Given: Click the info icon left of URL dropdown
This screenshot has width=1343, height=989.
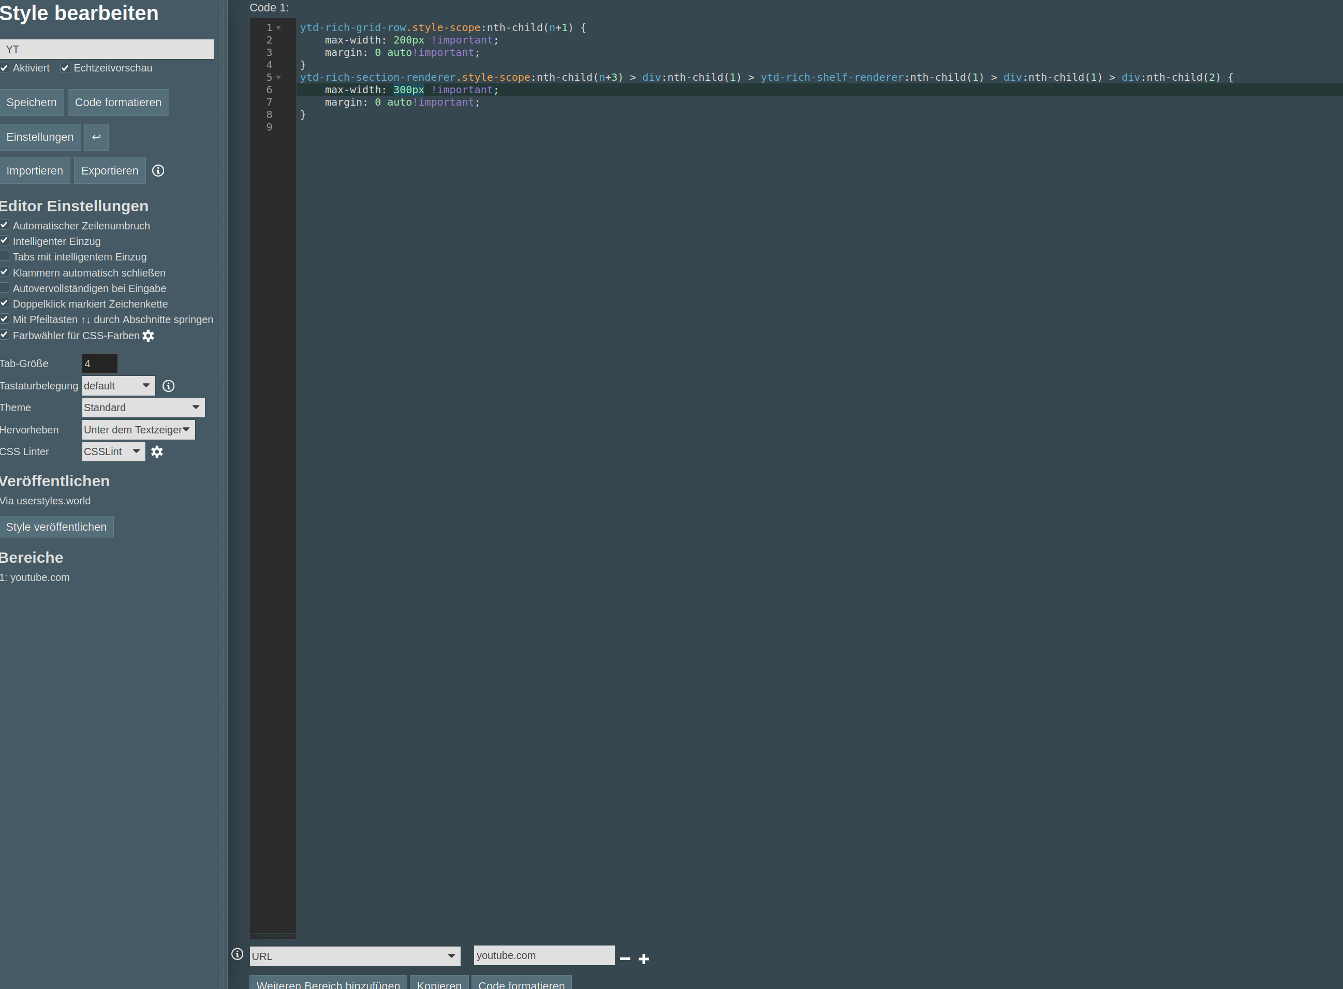Looking at the screenshot, I should 238,954.
